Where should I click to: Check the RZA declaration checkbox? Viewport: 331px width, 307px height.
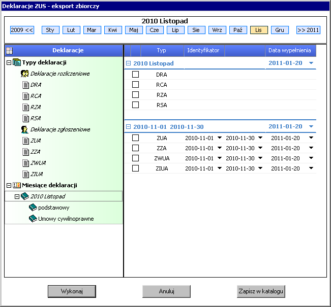pos(136,94)
